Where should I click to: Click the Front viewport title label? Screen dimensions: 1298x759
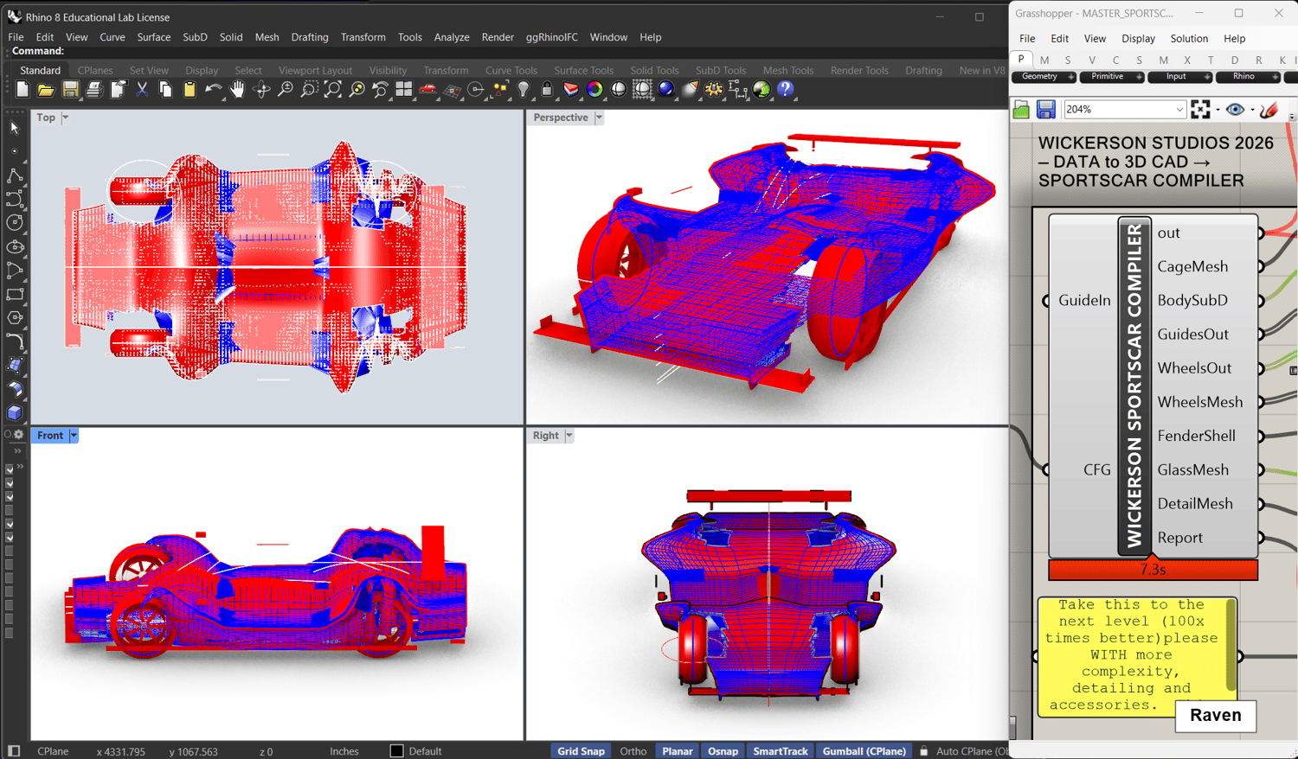point(50,436)
